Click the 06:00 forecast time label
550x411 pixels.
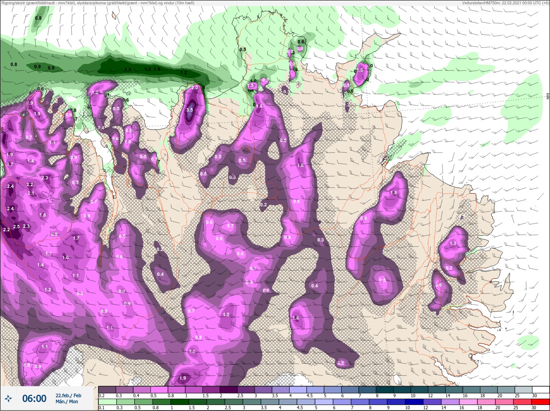point(34,399)
